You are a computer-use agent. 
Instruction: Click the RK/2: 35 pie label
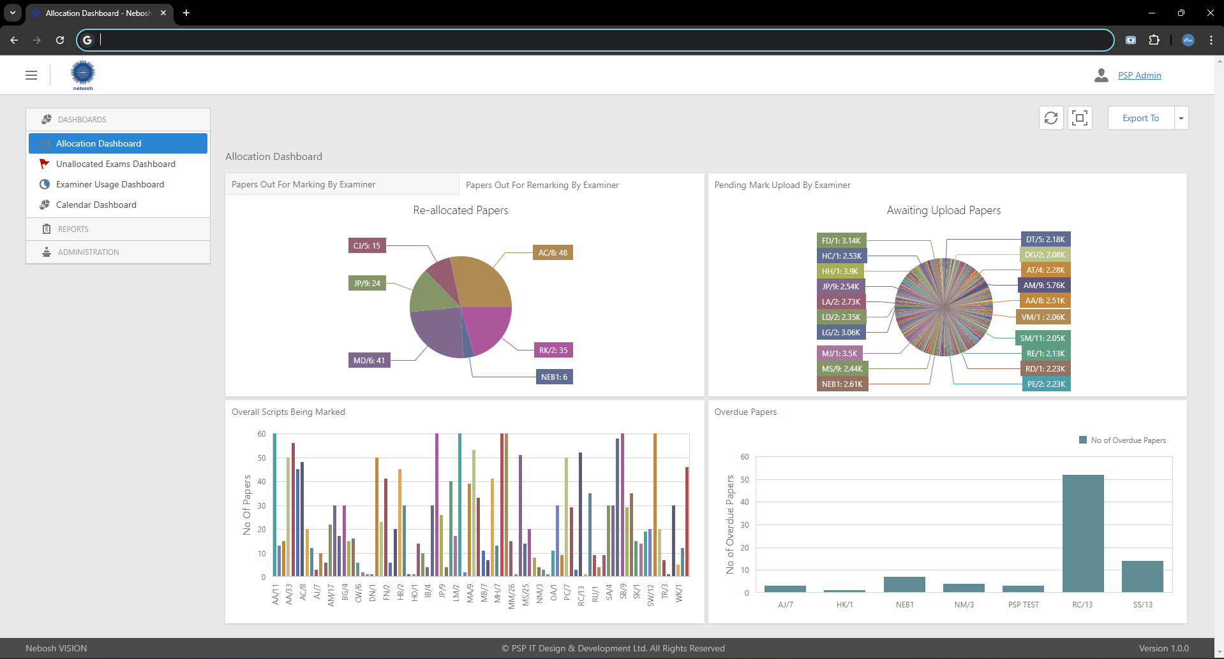pos(553,350)
